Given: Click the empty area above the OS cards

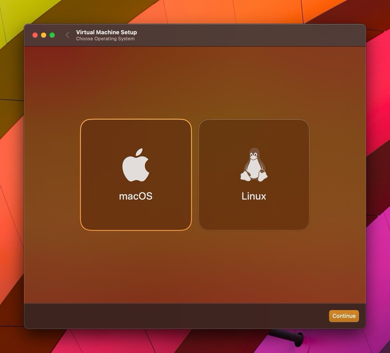Looking at the screenshot, I should 195,81.
